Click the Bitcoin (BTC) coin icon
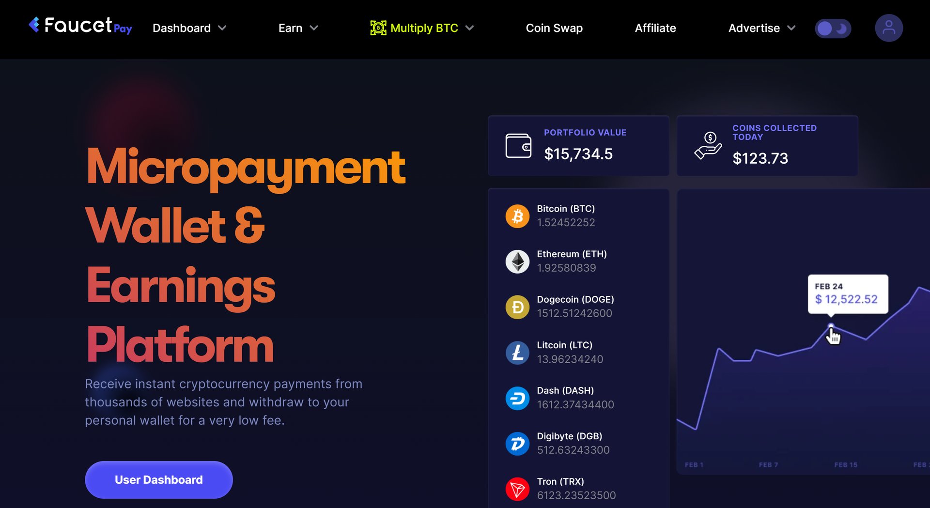This screenshot has height=508, width=930. (517, 216)
